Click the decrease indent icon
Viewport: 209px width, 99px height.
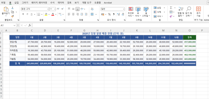coord(82,14)
